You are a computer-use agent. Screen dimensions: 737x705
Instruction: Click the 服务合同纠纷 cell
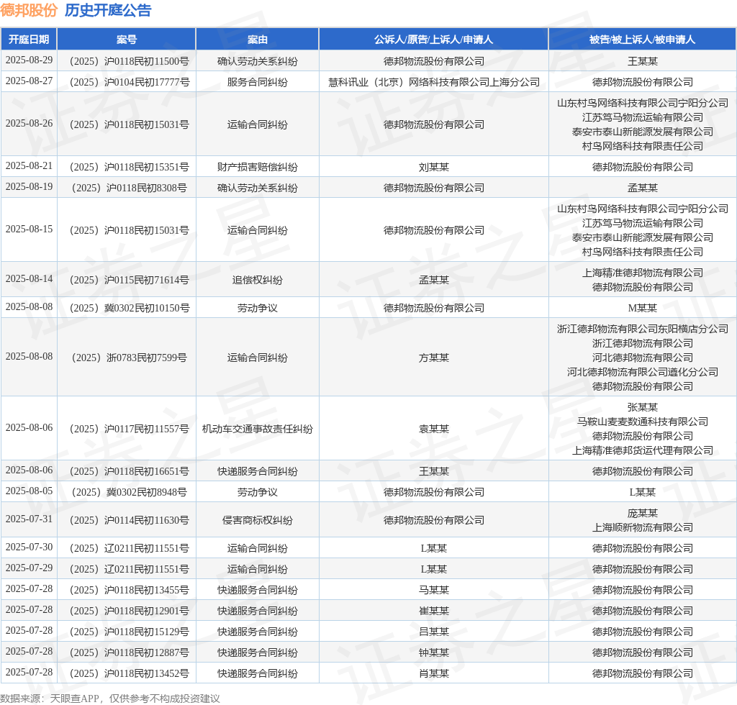(258, 82)
